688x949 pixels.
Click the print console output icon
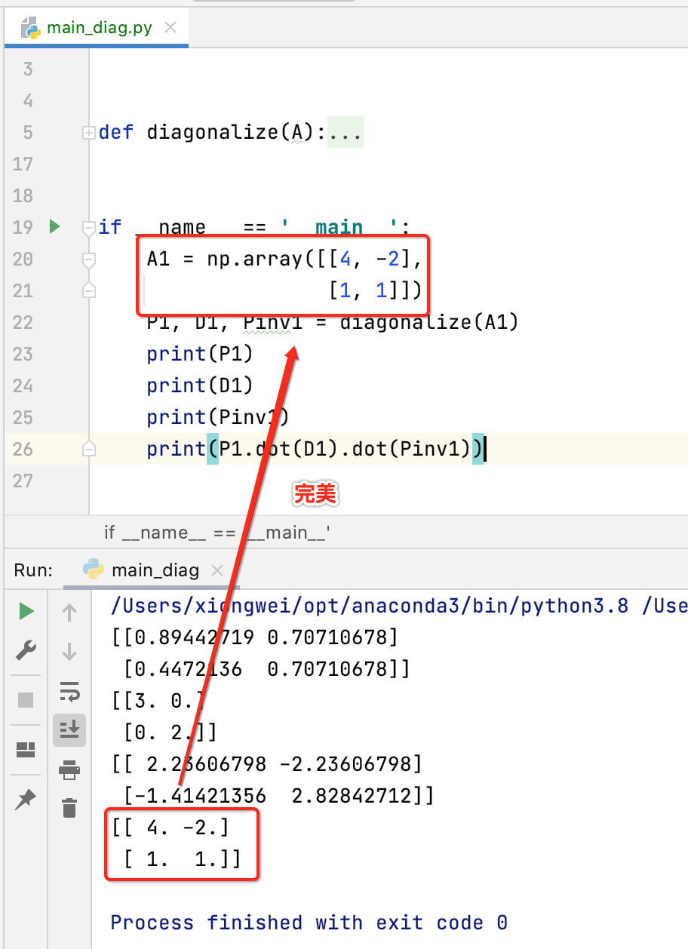pos(69,769)
